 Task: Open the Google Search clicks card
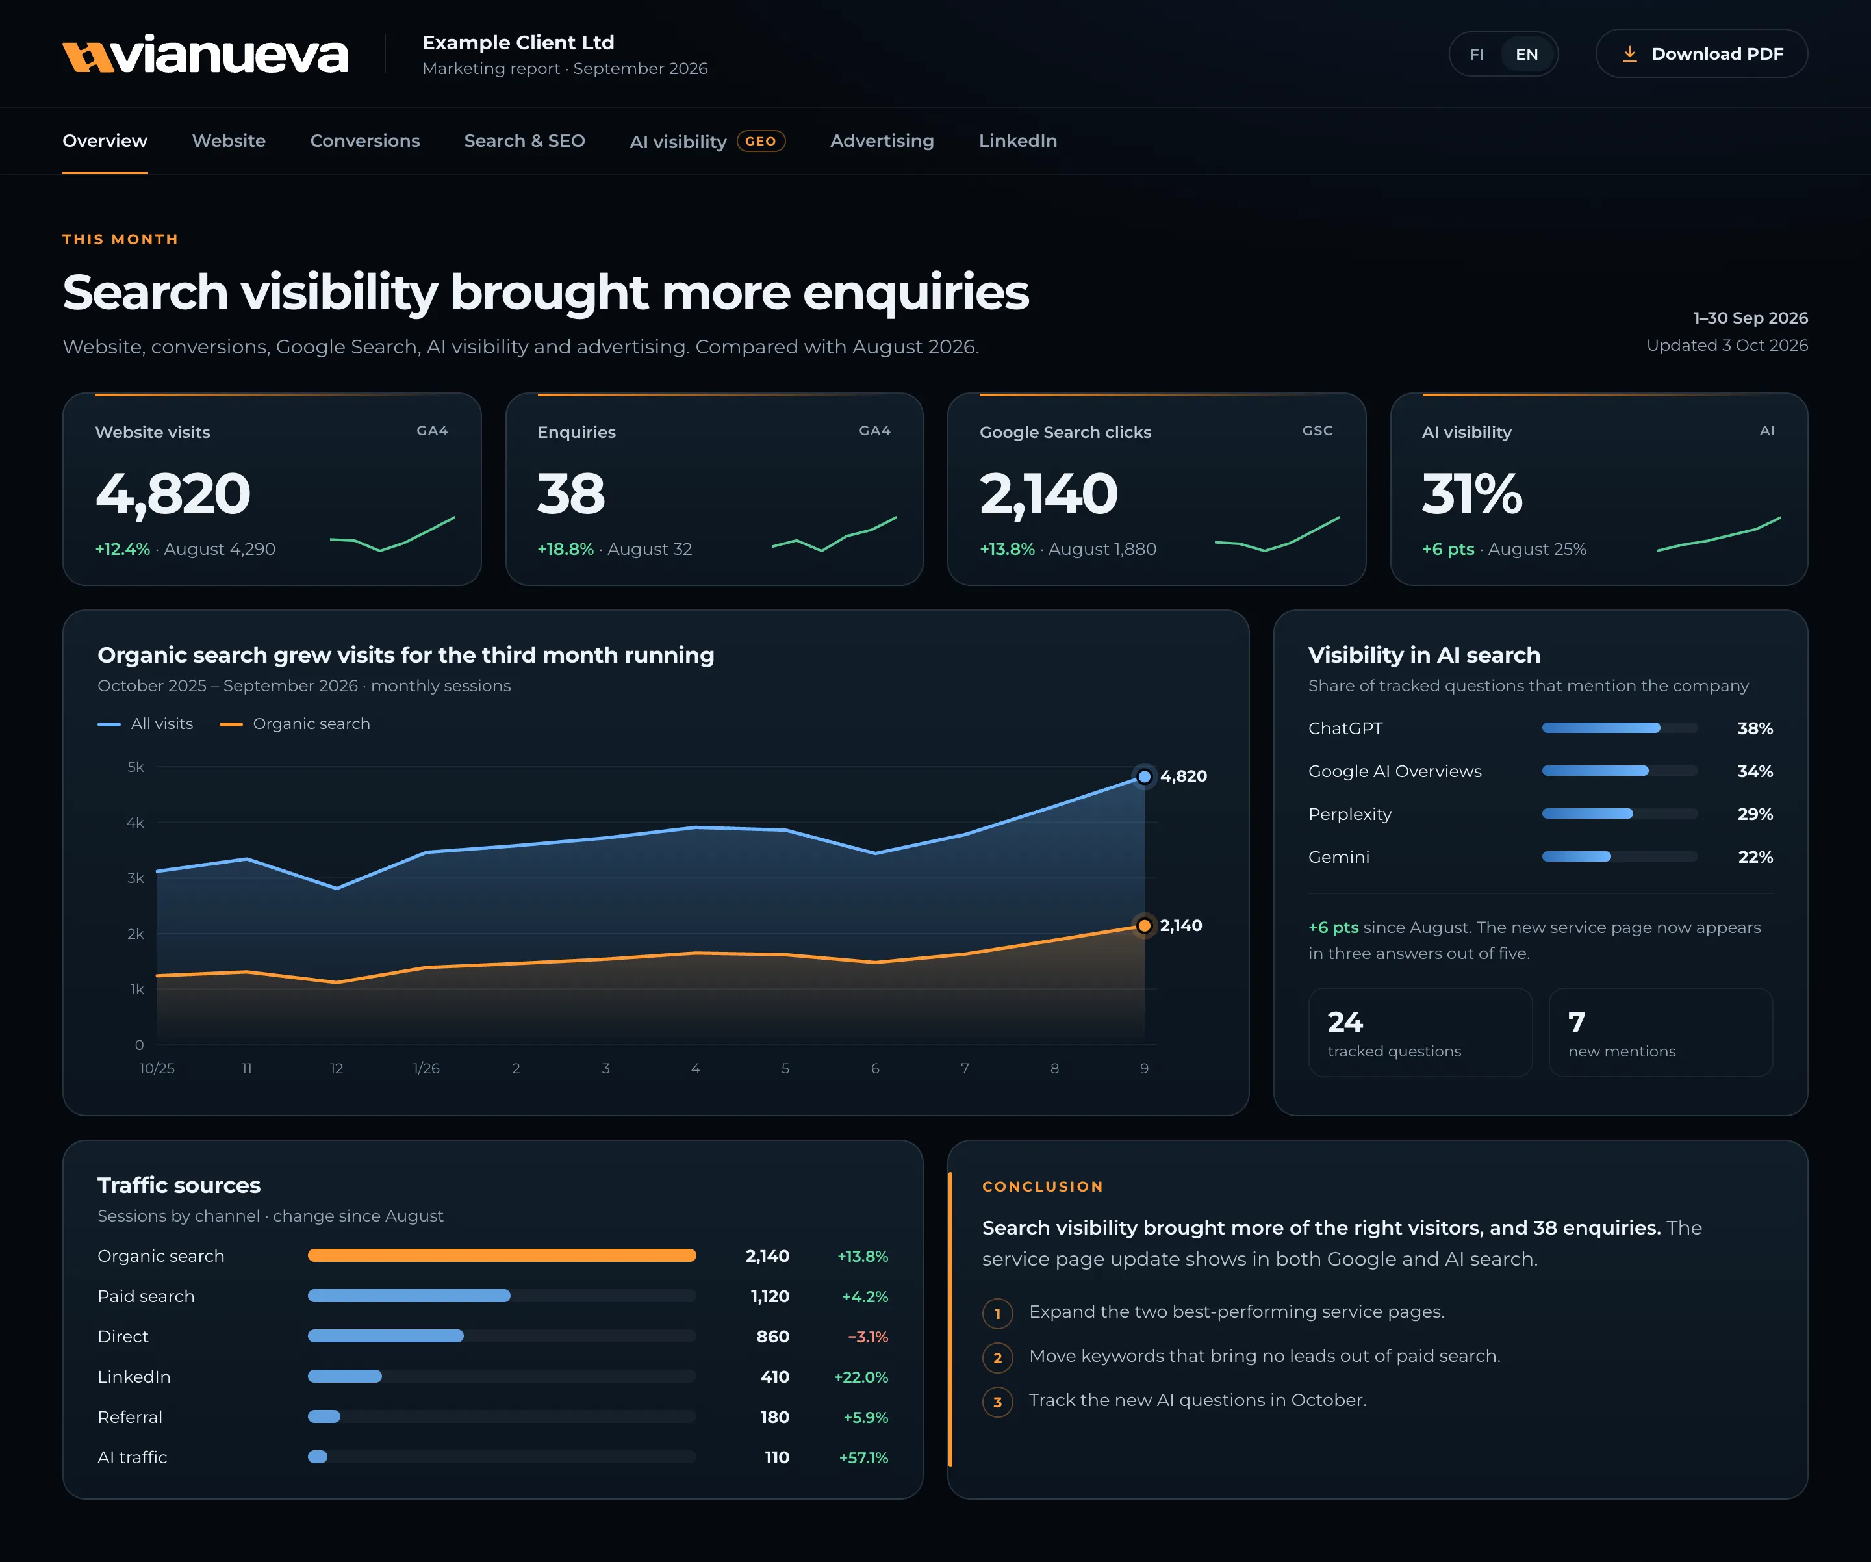tap(1156, 489)
